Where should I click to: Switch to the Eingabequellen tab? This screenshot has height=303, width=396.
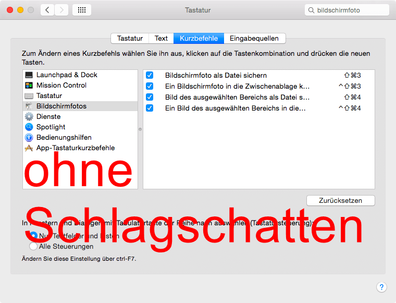tap(254, 38)
